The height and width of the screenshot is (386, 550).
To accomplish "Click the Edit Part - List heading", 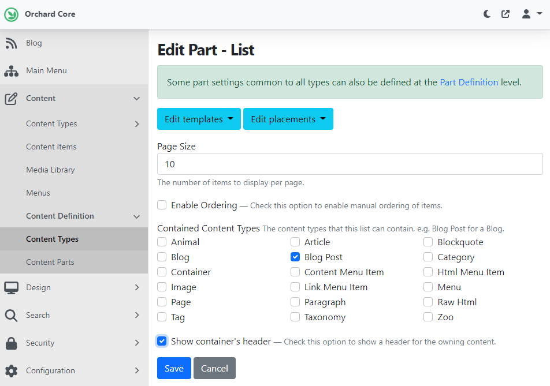I will point(206,50).
